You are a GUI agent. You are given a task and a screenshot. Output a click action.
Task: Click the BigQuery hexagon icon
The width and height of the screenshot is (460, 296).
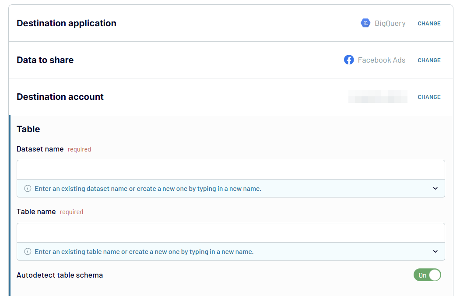click(x=365, y=23)
